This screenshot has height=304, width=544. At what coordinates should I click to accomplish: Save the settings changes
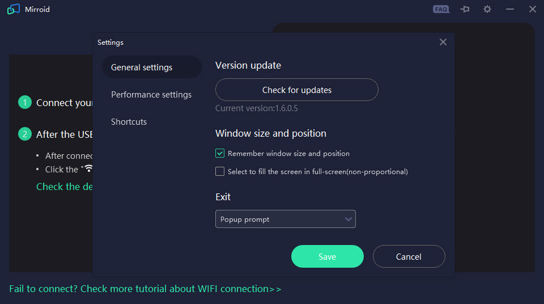tap(327, 256)
